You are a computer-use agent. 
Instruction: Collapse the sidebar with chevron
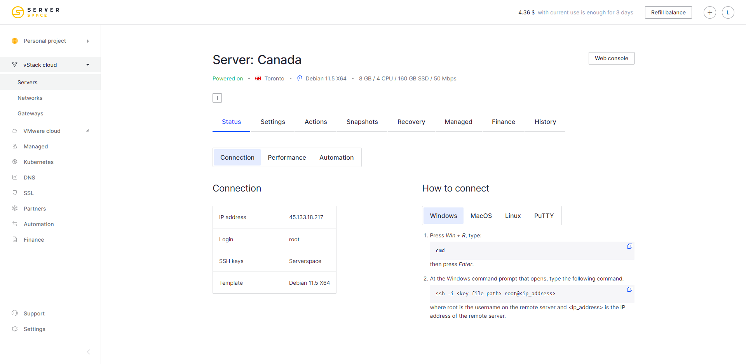point(89,352)
